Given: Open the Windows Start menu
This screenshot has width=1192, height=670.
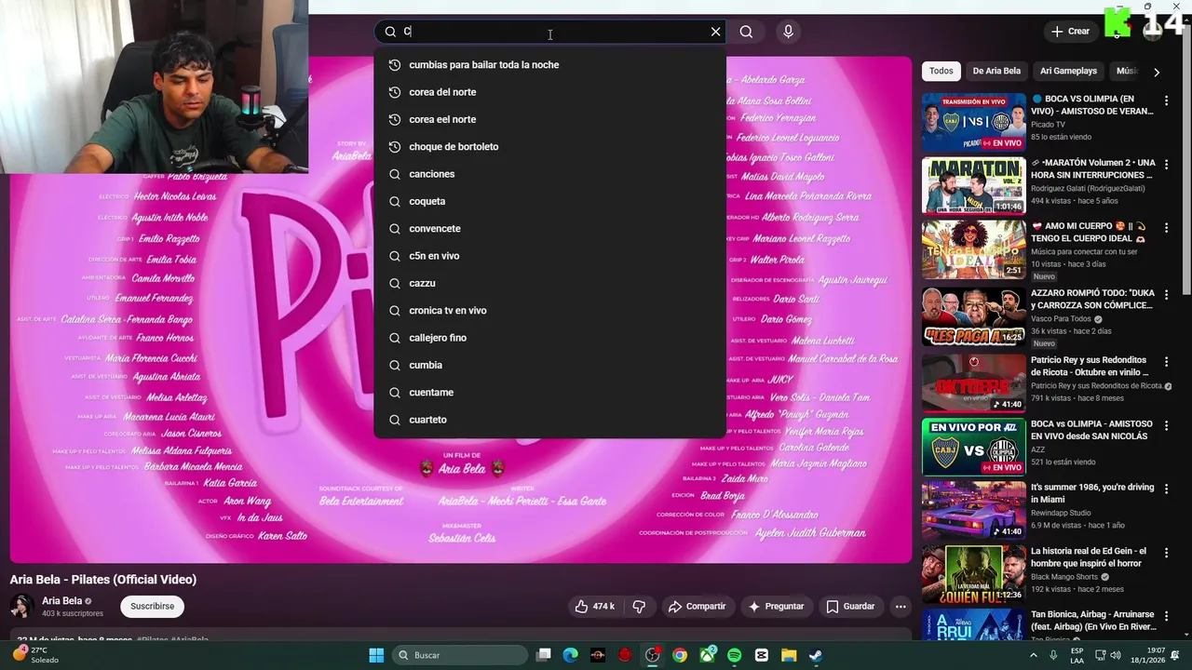Looking at the screenshot, I should coord(376,655).
